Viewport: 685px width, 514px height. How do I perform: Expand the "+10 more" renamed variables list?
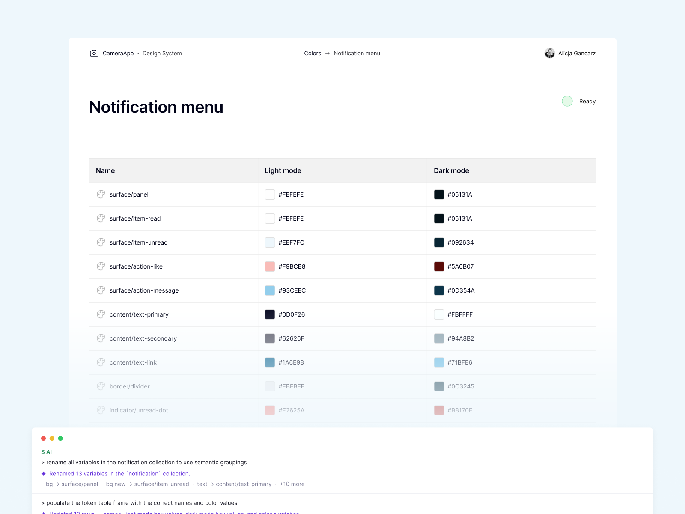click(x=292, y=484)
